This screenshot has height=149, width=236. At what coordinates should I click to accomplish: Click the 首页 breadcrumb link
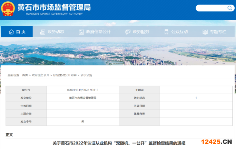click(x=25, y=75)
